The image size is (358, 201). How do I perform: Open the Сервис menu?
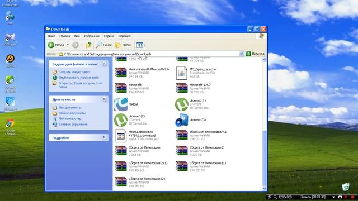(109, 36)
